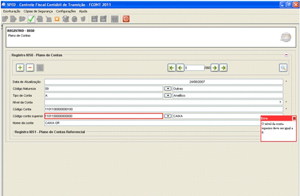Image resolution: width=300 pixels, height=196 pixels.
Task: Expand the Código conta superior dropdown
Action: tap(168, 116)
